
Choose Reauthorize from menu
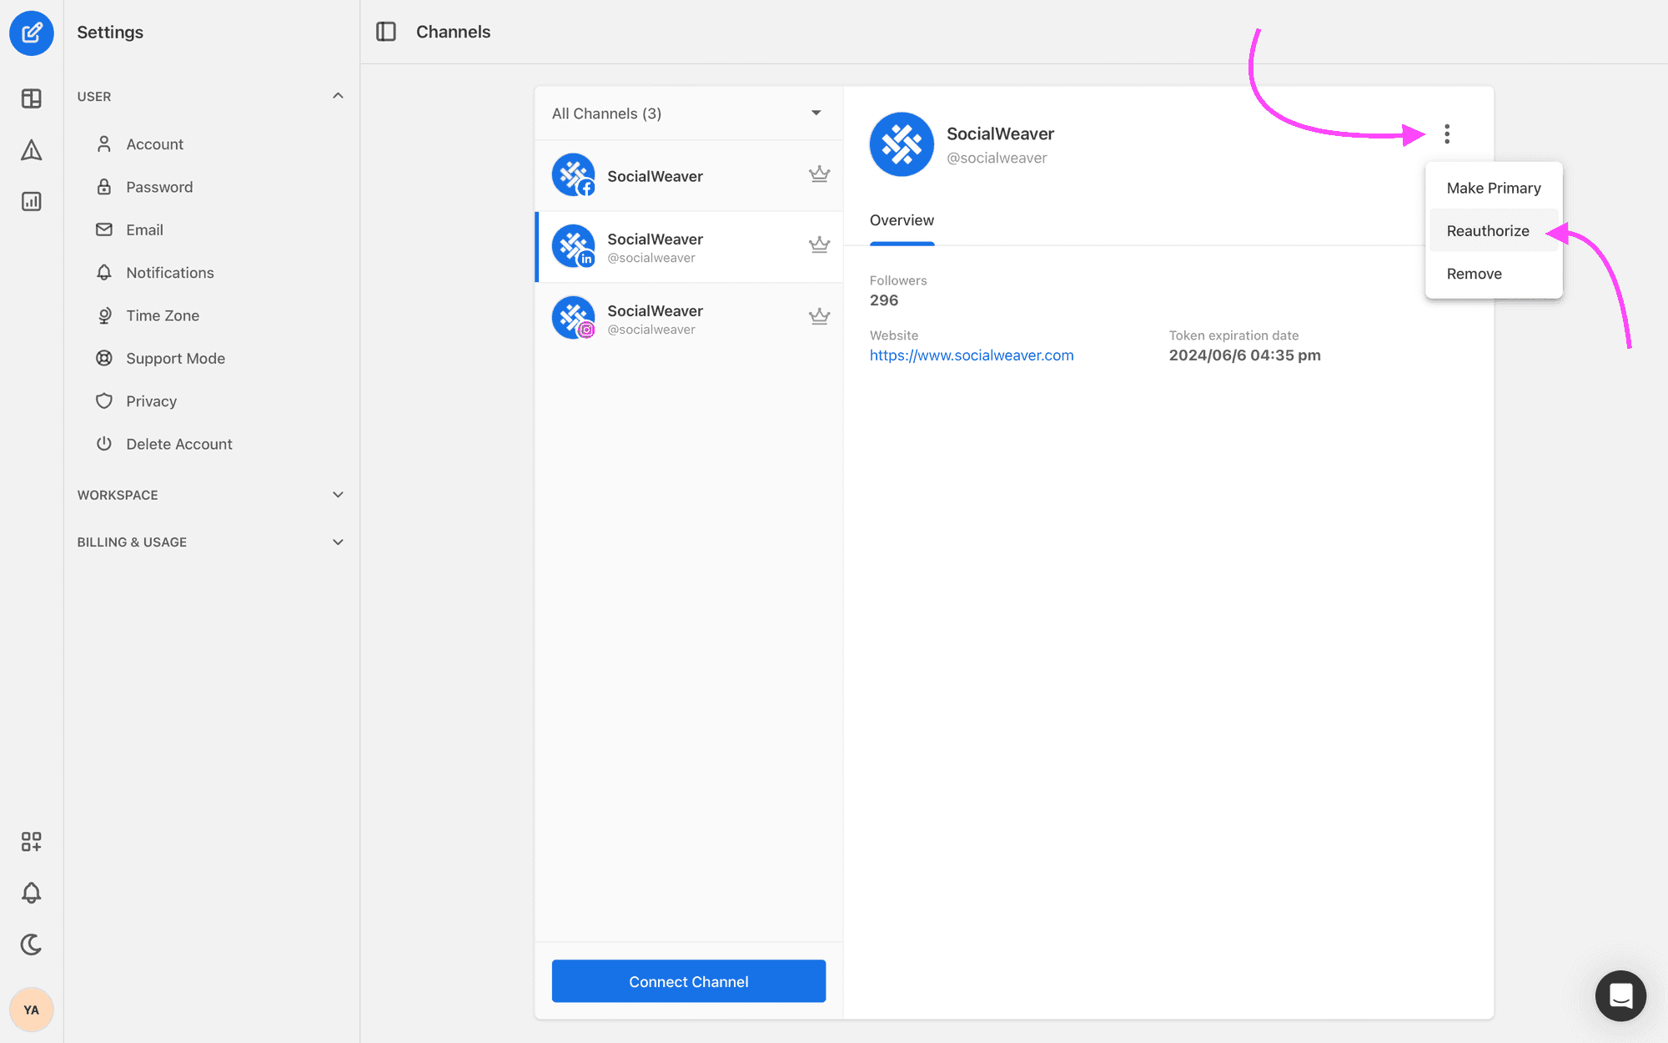tap(1494, 230)
